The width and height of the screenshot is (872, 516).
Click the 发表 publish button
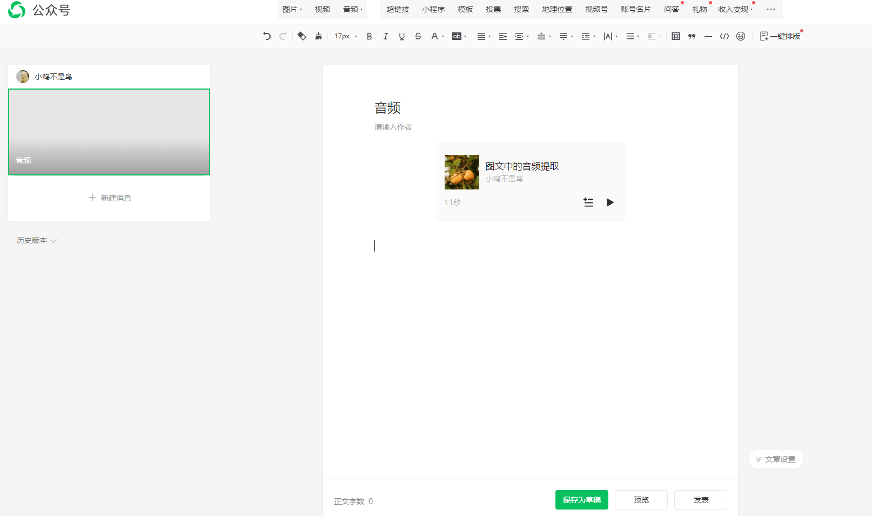[700, 500]
